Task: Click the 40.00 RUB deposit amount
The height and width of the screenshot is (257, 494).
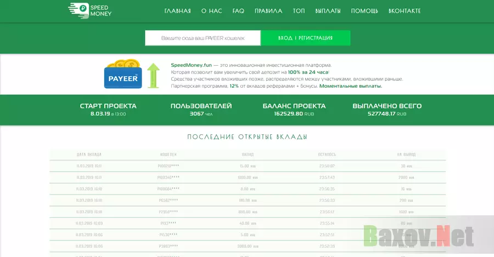Action: (248, 224)
